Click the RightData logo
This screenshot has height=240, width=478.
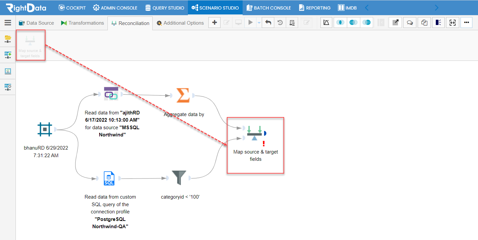point(26,8)
